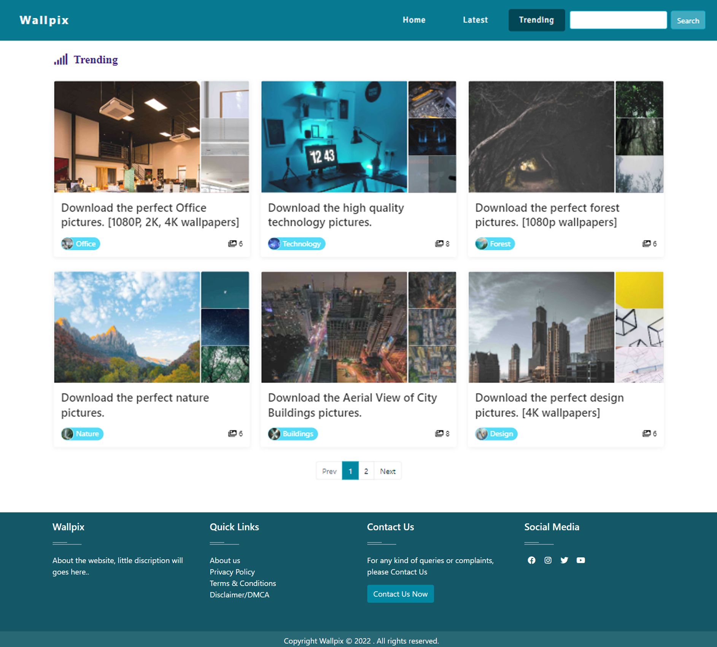717x647 pixels.
Task: Click the "Copyright Wallpix © 2022" footer text
Action: (x=361, y=641)
